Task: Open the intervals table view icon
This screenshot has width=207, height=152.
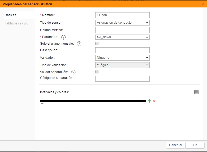Action: point(196,92)
